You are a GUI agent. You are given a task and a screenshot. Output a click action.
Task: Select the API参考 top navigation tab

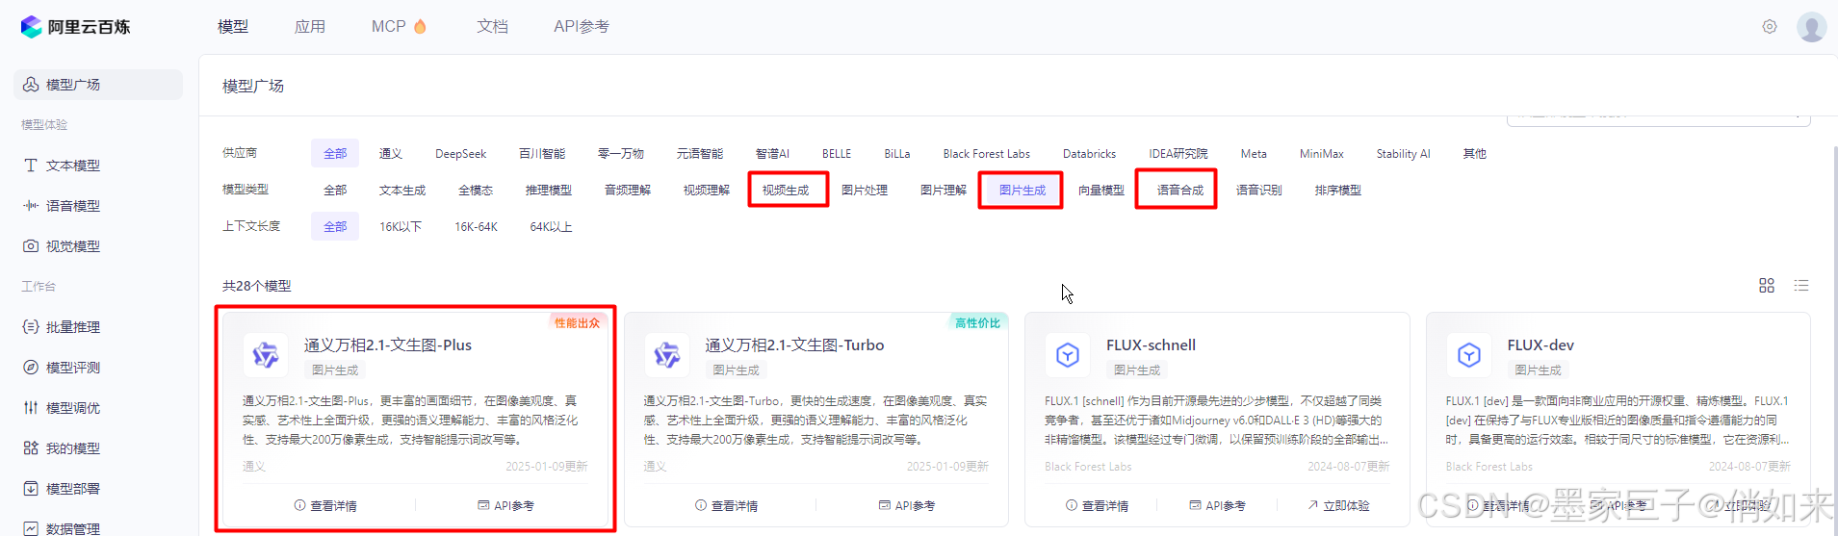(582, 27)
